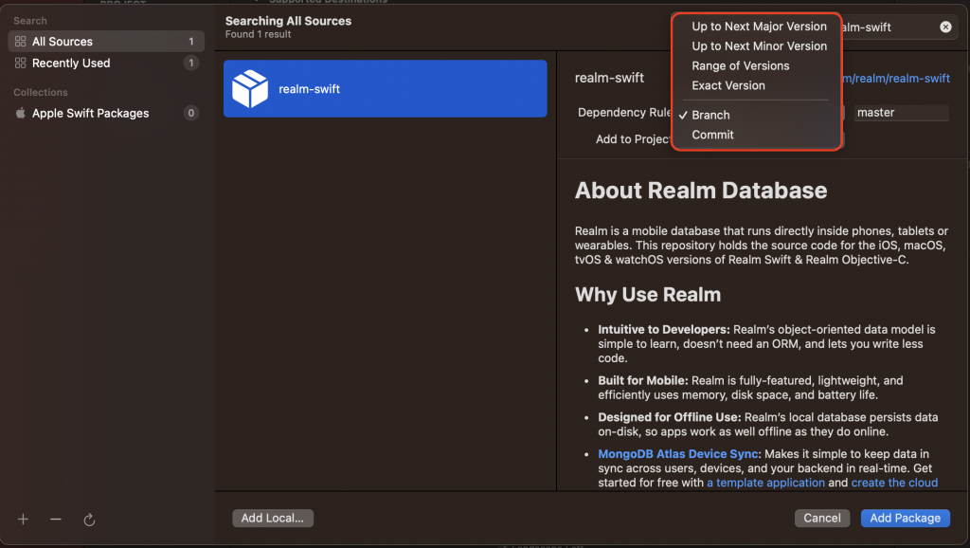Image resolution: width=970 pixels, height=548 pixels.
Task: Open the create the cloud link
Action: [x=894, y=483]
